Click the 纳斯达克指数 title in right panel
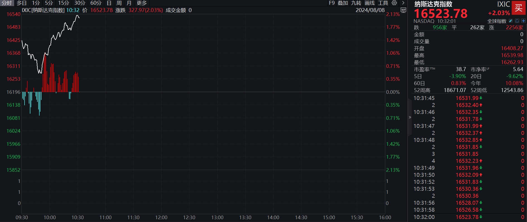The height and width of the screenshot is (222, 527). tap(433, 4)
